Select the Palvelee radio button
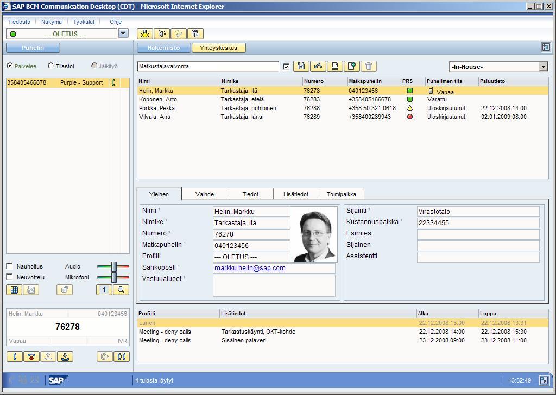The width and height of the screenshot is (556, 395). point(10,66)
